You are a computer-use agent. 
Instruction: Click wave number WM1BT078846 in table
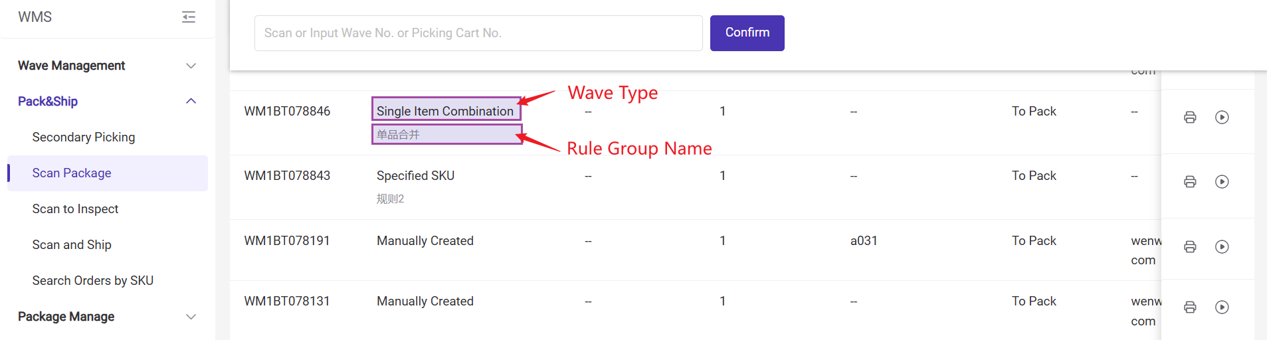pos(287,112)
